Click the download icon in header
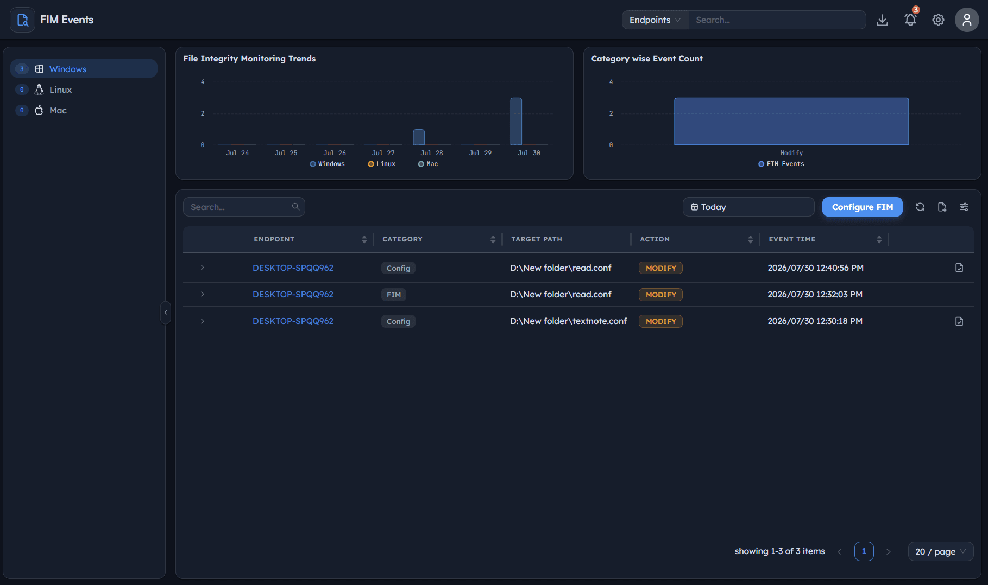Image resolution: width=988 pixels, height=585 pixels. pyautogui.click(x=883, y=20)
